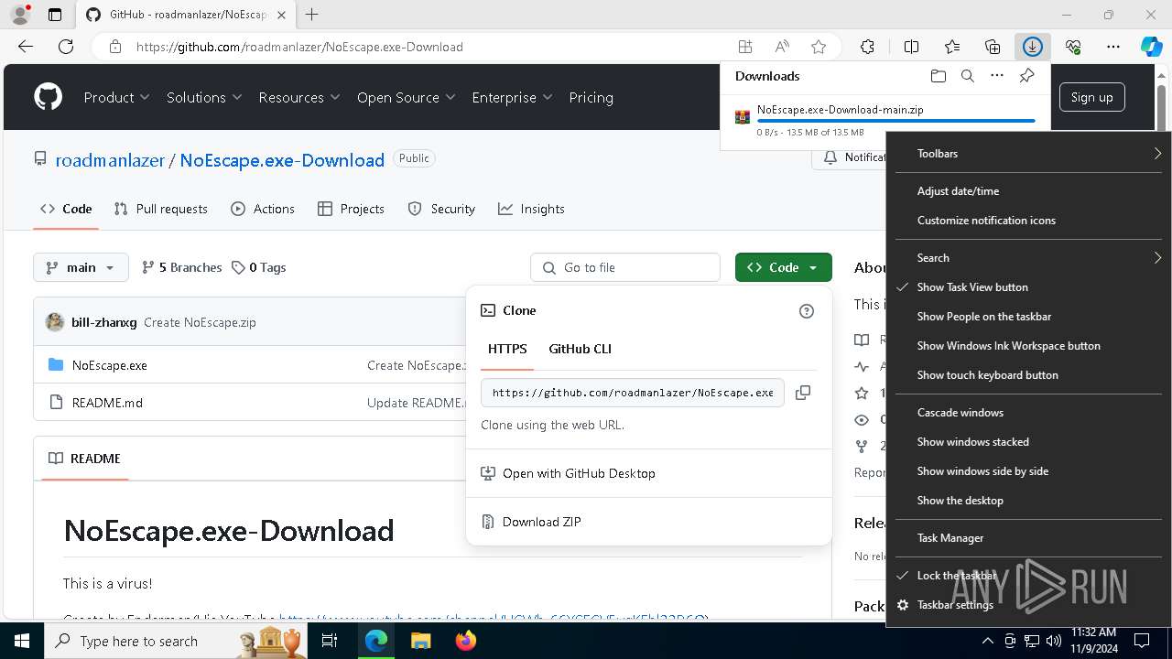Image resolution: width=1172 pixels, height=659 pixels.
Task: Click the browser Back arrow
Action: click(26, 47)
